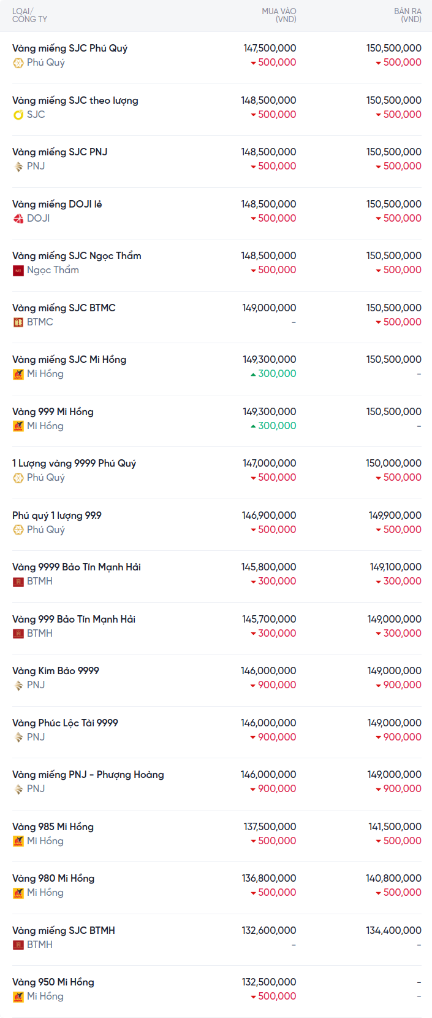432x1018 pixels.
Task: Click the BTMC logo icon
Action: click(x=18, y=322)
